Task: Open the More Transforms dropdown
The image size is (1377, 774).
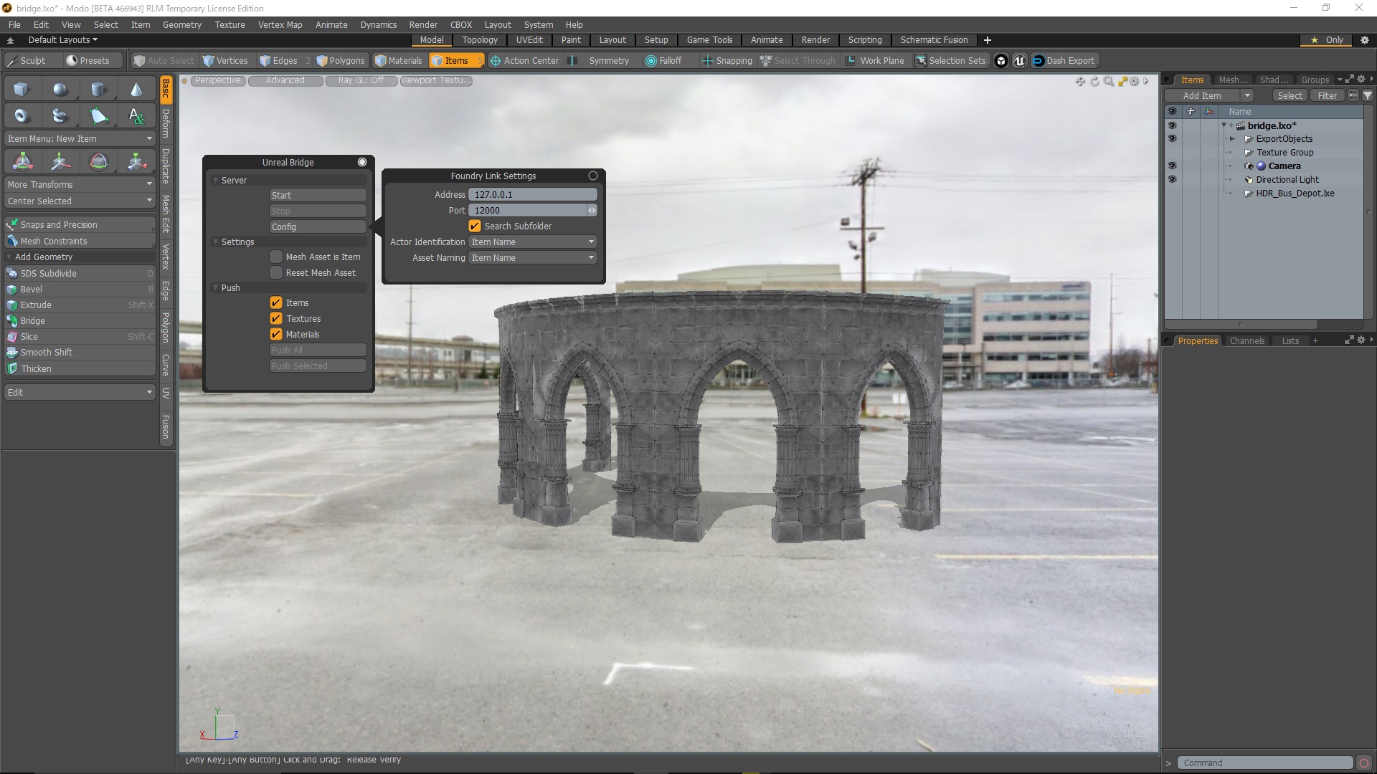Action: (79, 184)
